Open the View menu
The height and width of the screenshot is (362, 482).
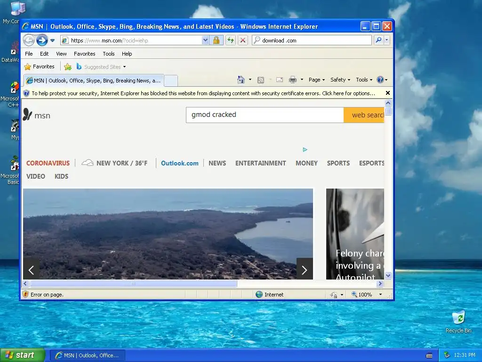pyautogui.click(x=61, y=54)
